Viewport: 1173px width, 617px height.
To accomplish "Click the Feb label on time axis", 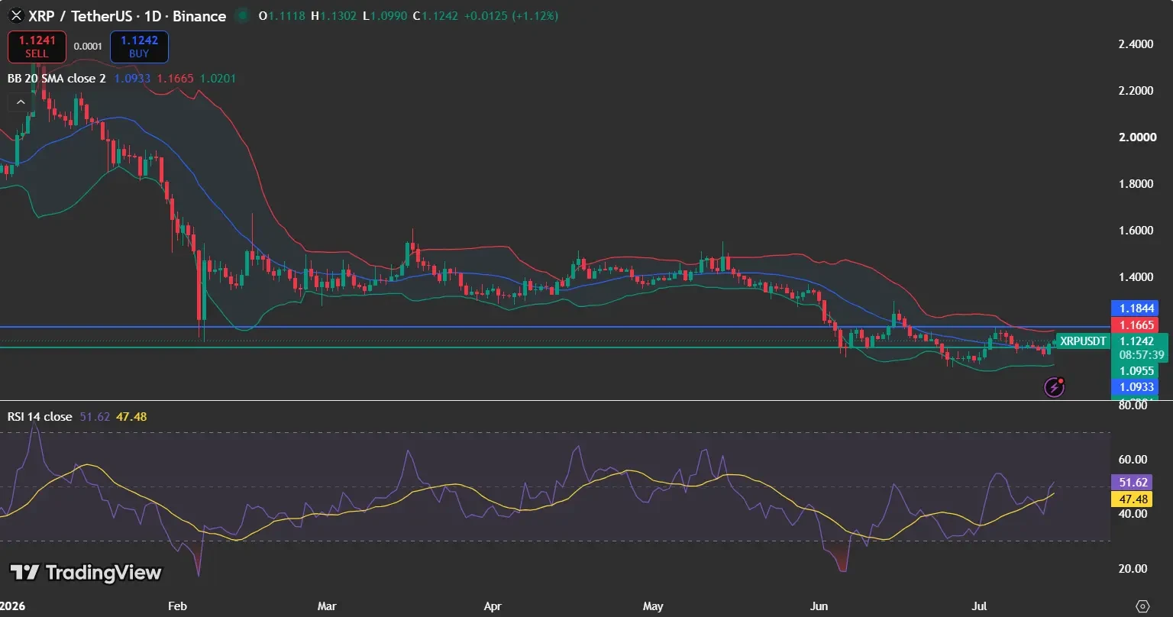I will (x=177, y=606).
